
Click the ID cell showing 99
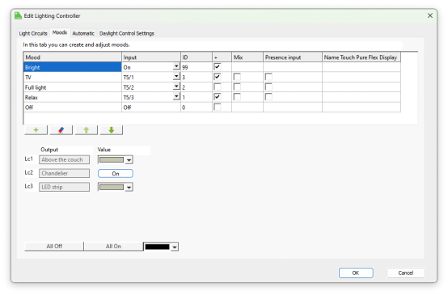[197, 67]
